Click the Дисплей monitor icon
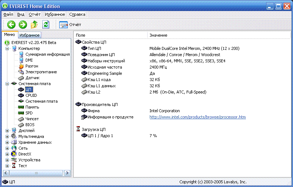 pyautogui.click(x=14, y=131)
